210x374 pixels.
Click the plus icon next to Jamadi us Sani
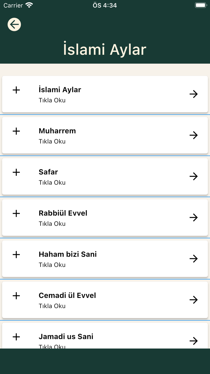tap(16, 337)
